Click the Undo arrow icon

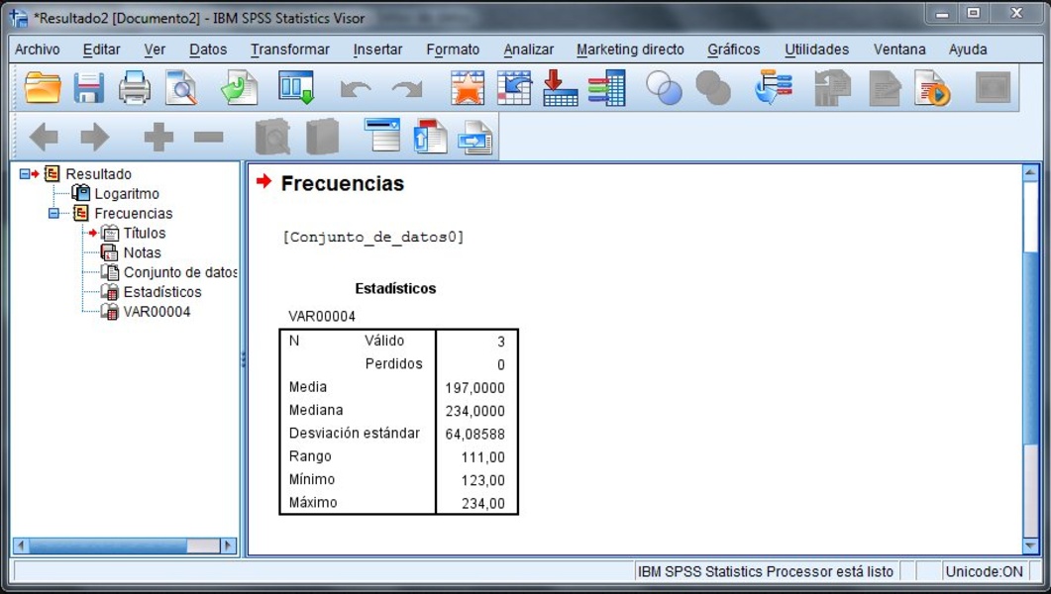click(x=355, y=89)
